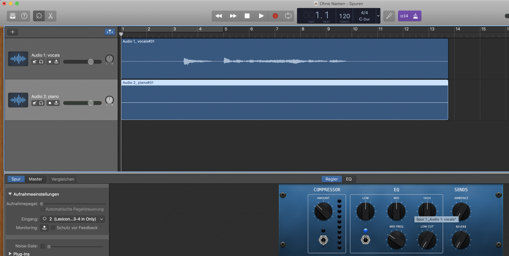Screen dimensions: 509x256
Task: Collapse the Aufnahmeeinstellungen section
Action: 10,194
